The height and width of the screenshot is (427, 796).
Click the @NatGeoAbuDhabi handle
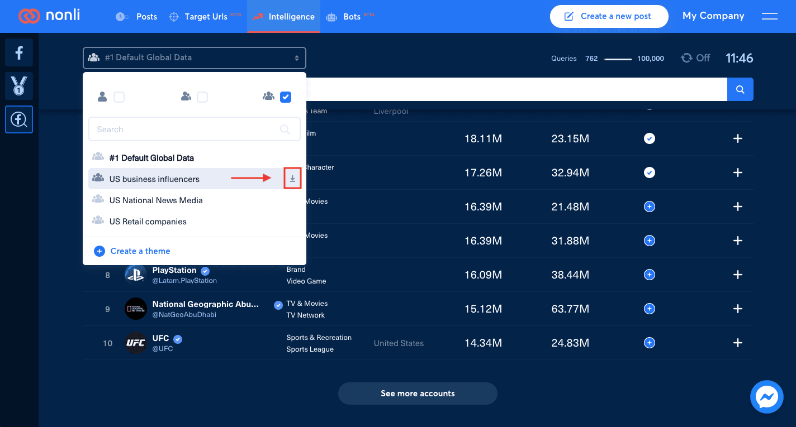click(184, 315)
